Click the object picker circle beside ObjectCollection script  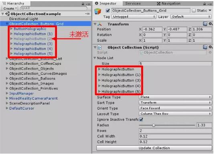tap(210, 52)
